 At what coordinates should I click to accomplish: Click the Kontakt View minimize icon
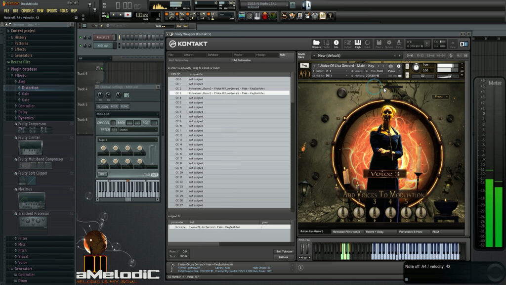(x=453, y=44)
